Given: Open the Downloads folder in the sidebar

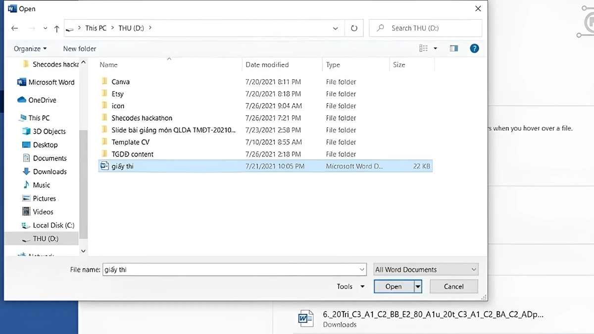Looking at the screenshot, I should coord(49,171).
